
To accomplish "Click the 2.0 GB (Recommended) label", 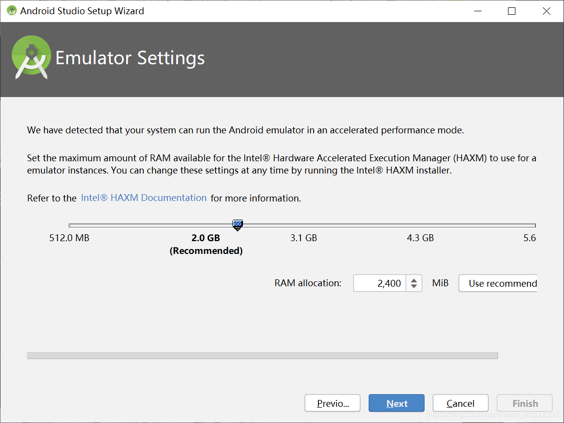I will pyautogui.click(x=206, y=244).
